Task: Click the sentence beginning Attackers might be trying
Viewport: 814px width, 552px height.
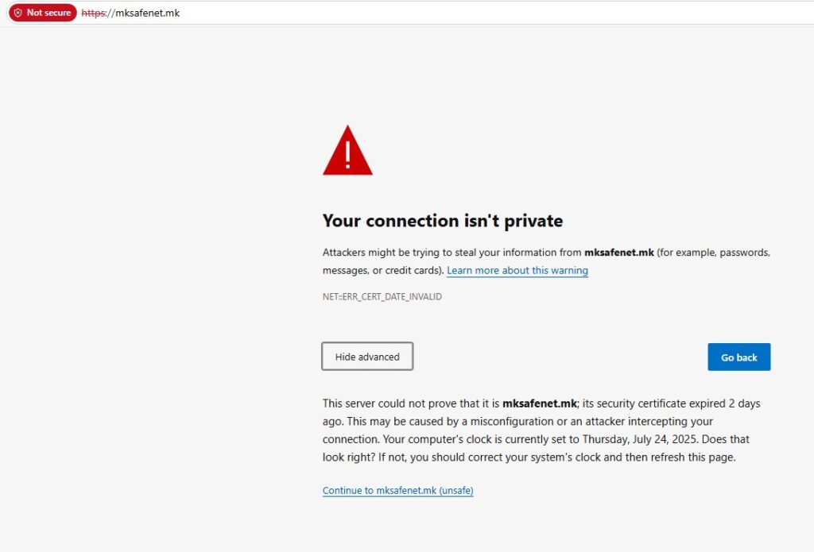Action: click(x=546, y=261)
